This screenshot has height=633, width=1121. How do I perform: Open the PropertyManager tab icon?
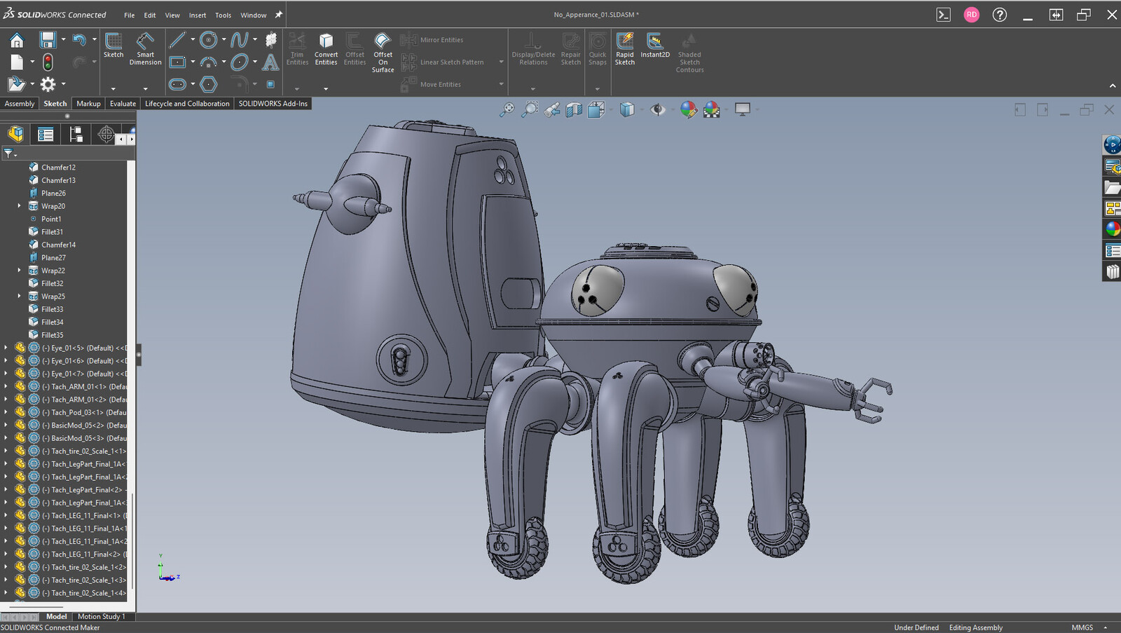pyautogui.click(x=46, y=134)
